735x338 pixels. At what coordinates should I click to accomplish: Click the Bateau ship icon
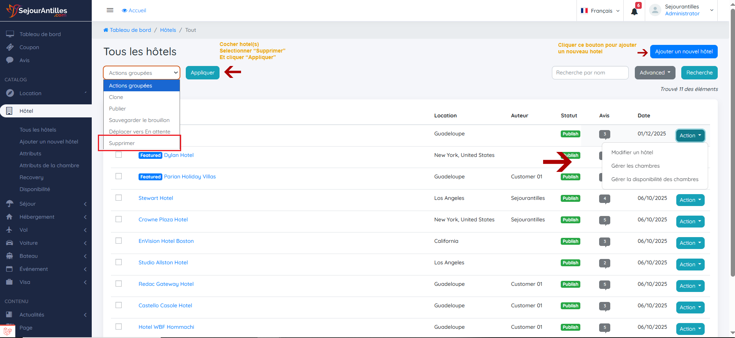coord(10,256)
